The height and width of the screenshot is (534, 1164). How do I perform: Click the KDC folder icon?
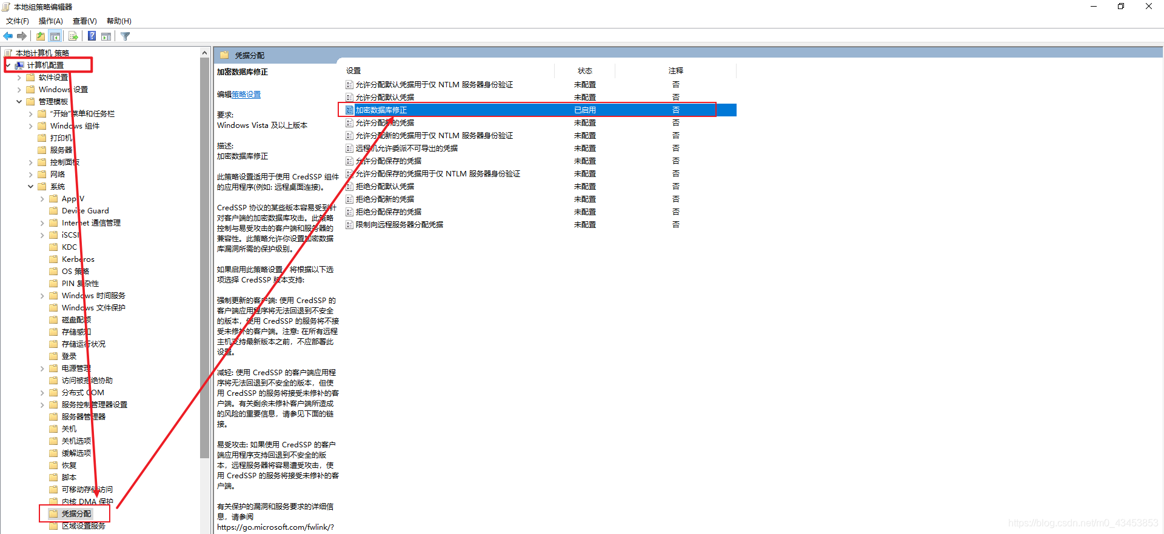click(54, 247)
